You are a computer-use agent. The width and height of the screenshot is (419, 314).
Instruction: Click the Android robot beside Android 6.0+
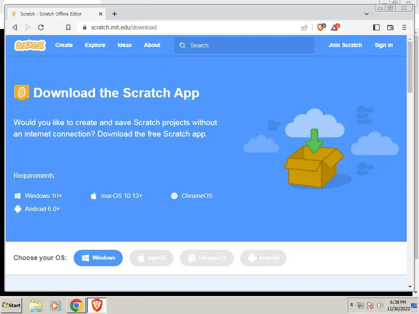(x=18, y=209)
